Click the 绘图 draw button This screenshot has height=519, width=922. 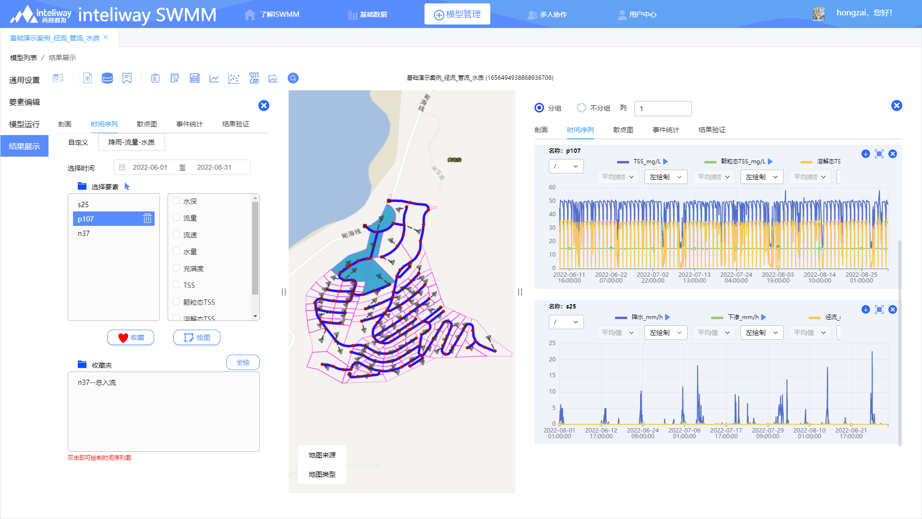(197, 337)
